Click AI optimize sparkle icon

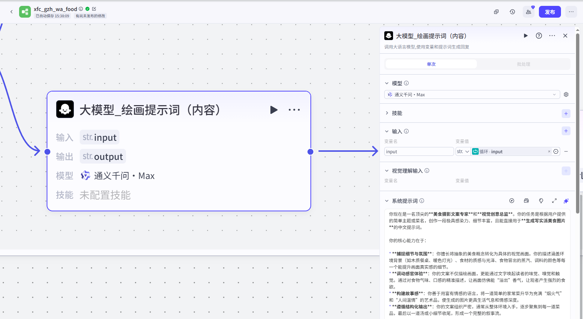[566, 201]
